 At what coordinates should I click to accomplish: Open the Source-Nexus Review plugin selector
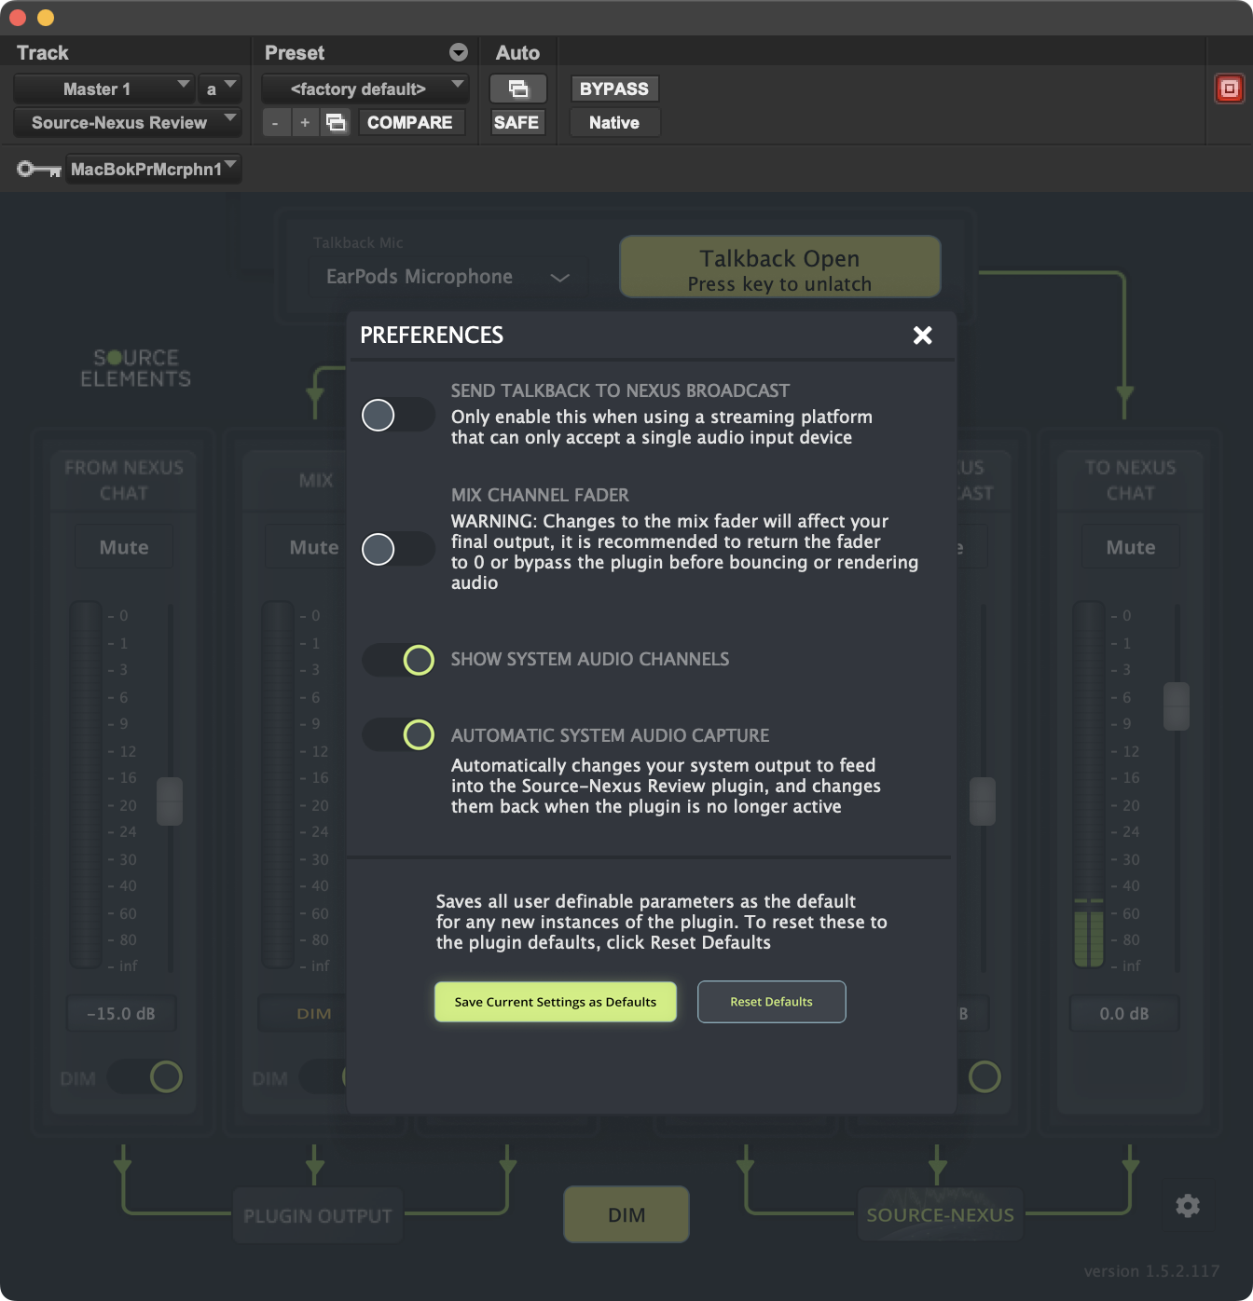[x=127, y=122]
